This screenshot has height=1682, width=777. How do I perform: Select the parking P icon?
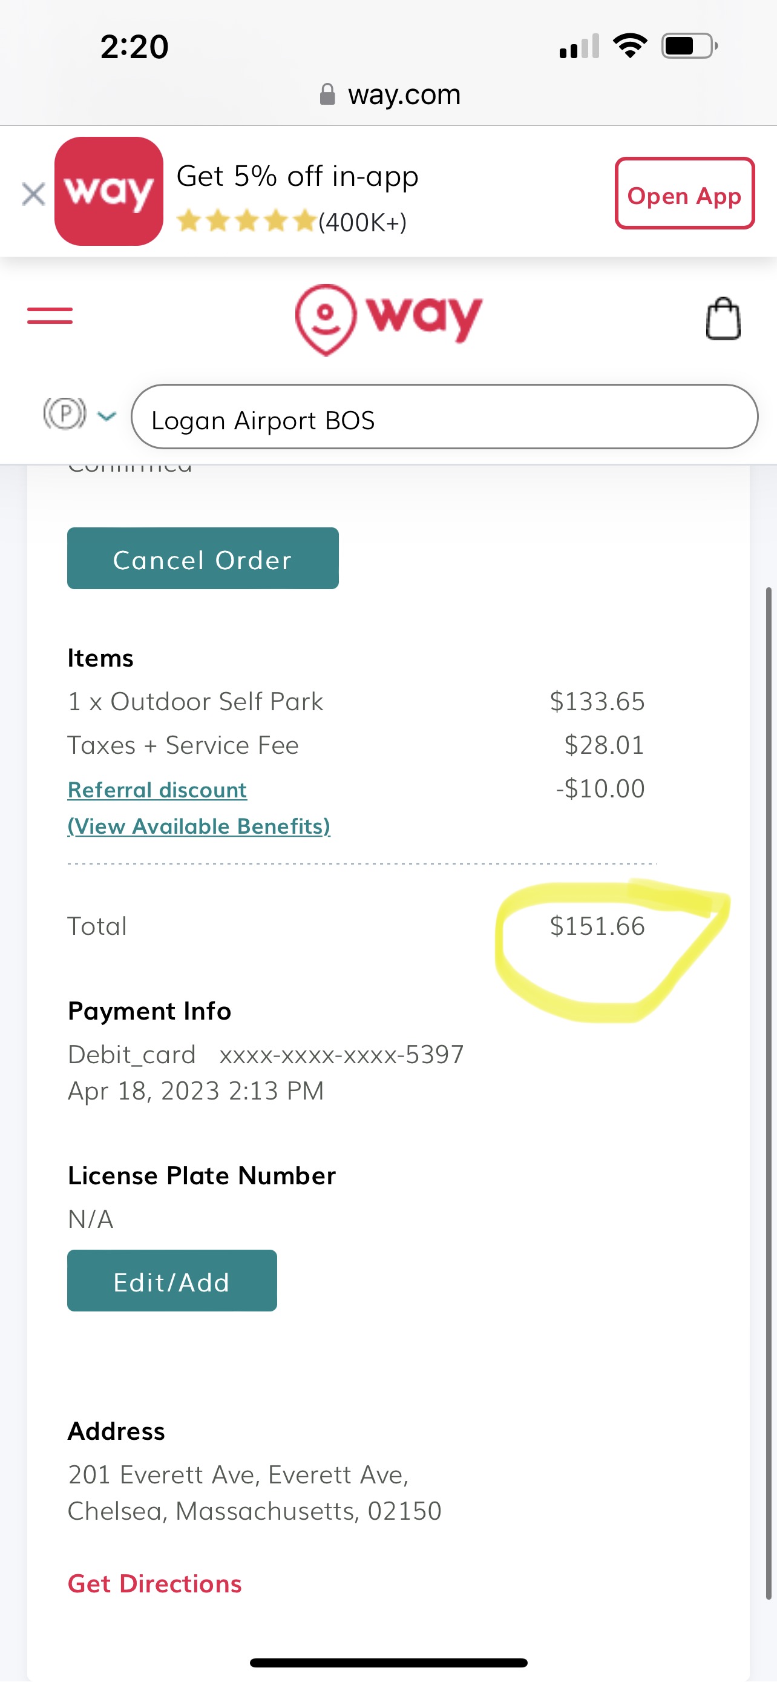point(64,414)
